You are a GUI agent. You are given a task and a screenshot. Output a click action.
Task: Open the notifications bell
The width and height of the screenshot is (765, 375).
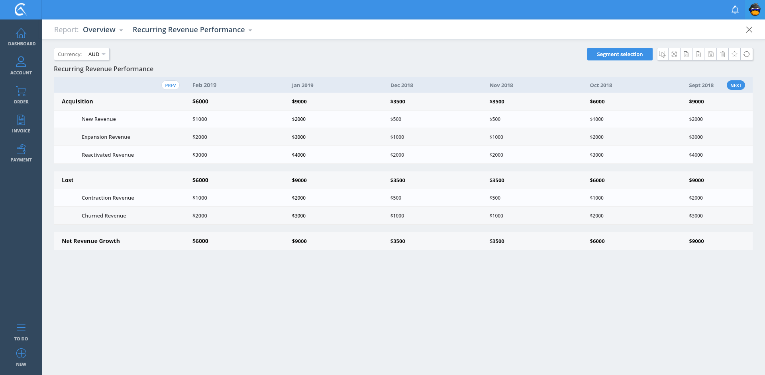[x=735, y=10]
